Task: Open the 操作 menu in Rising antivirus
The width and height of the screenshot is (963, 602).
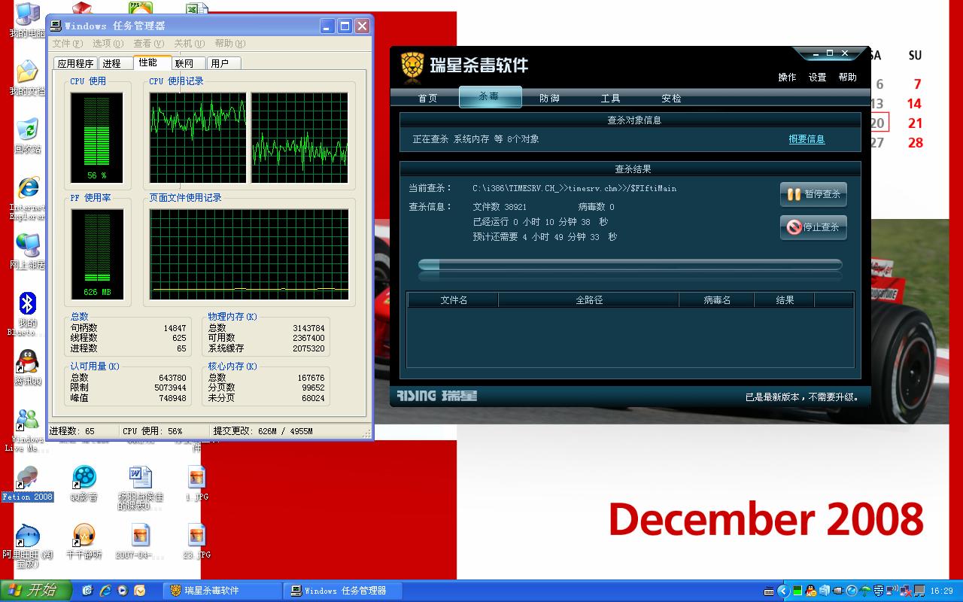Action: (x=787, y=78)
